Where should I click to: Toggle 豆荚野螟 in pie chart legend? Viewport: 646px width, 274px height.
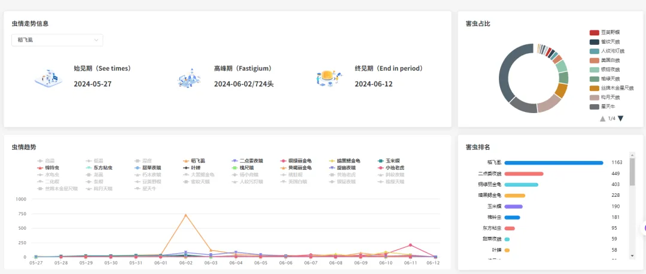click(x=605, y=32)
